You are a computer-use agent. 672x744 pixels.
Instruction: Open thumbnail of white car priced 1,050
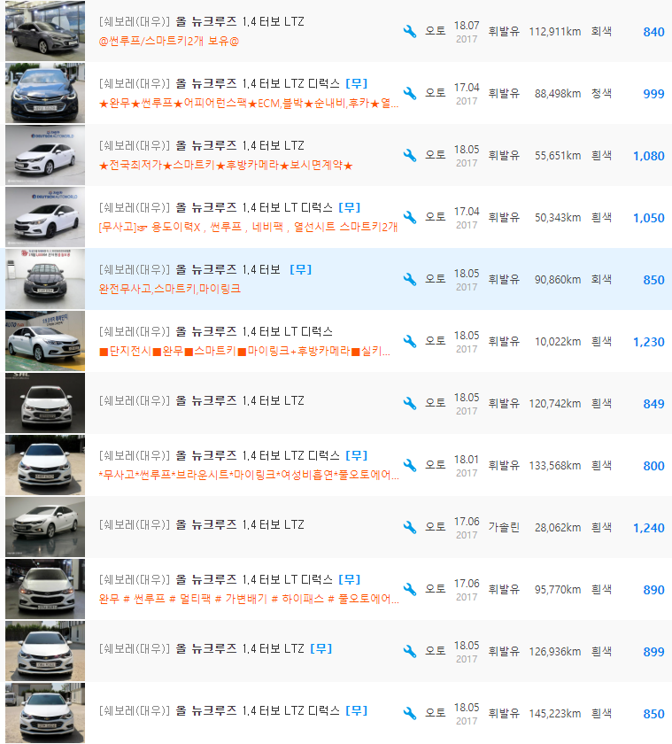[45, 217]
